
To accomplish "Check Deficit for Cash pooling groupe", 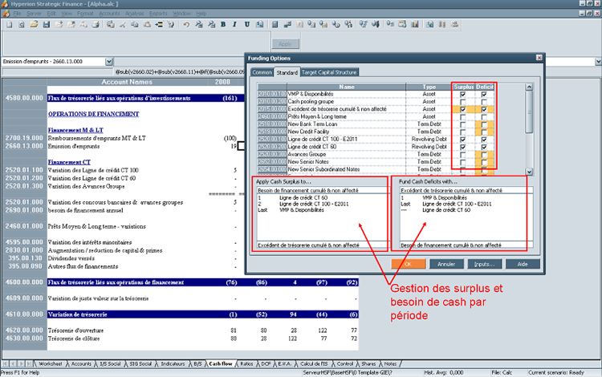I will coord(484,102).
